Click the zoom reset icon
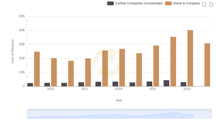The image size is (216, 125). click(x=211, y=4)
